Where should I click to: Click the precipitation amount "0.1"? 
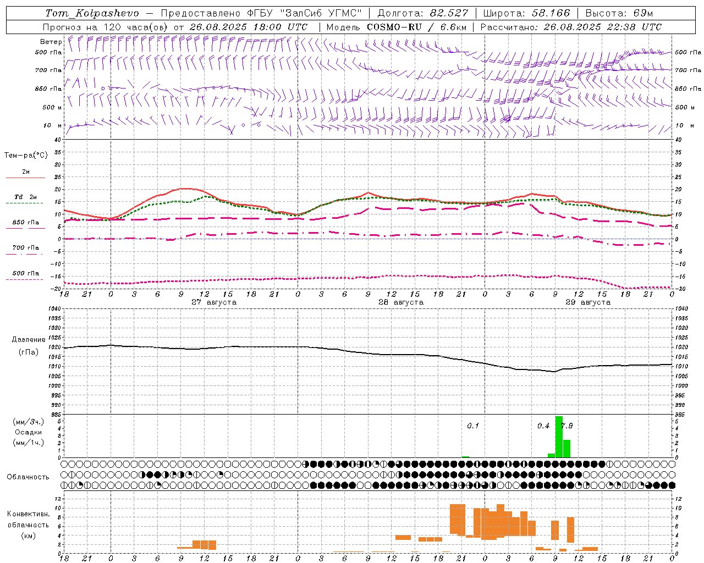pos(473,426)
